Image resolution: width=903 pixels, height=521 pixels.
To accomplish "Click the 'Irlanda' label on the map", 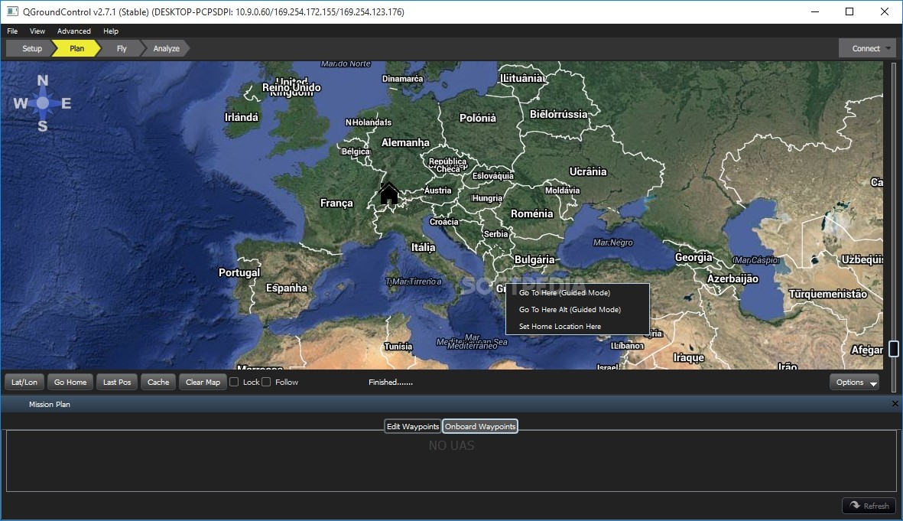I will click(x=242, y=117).
